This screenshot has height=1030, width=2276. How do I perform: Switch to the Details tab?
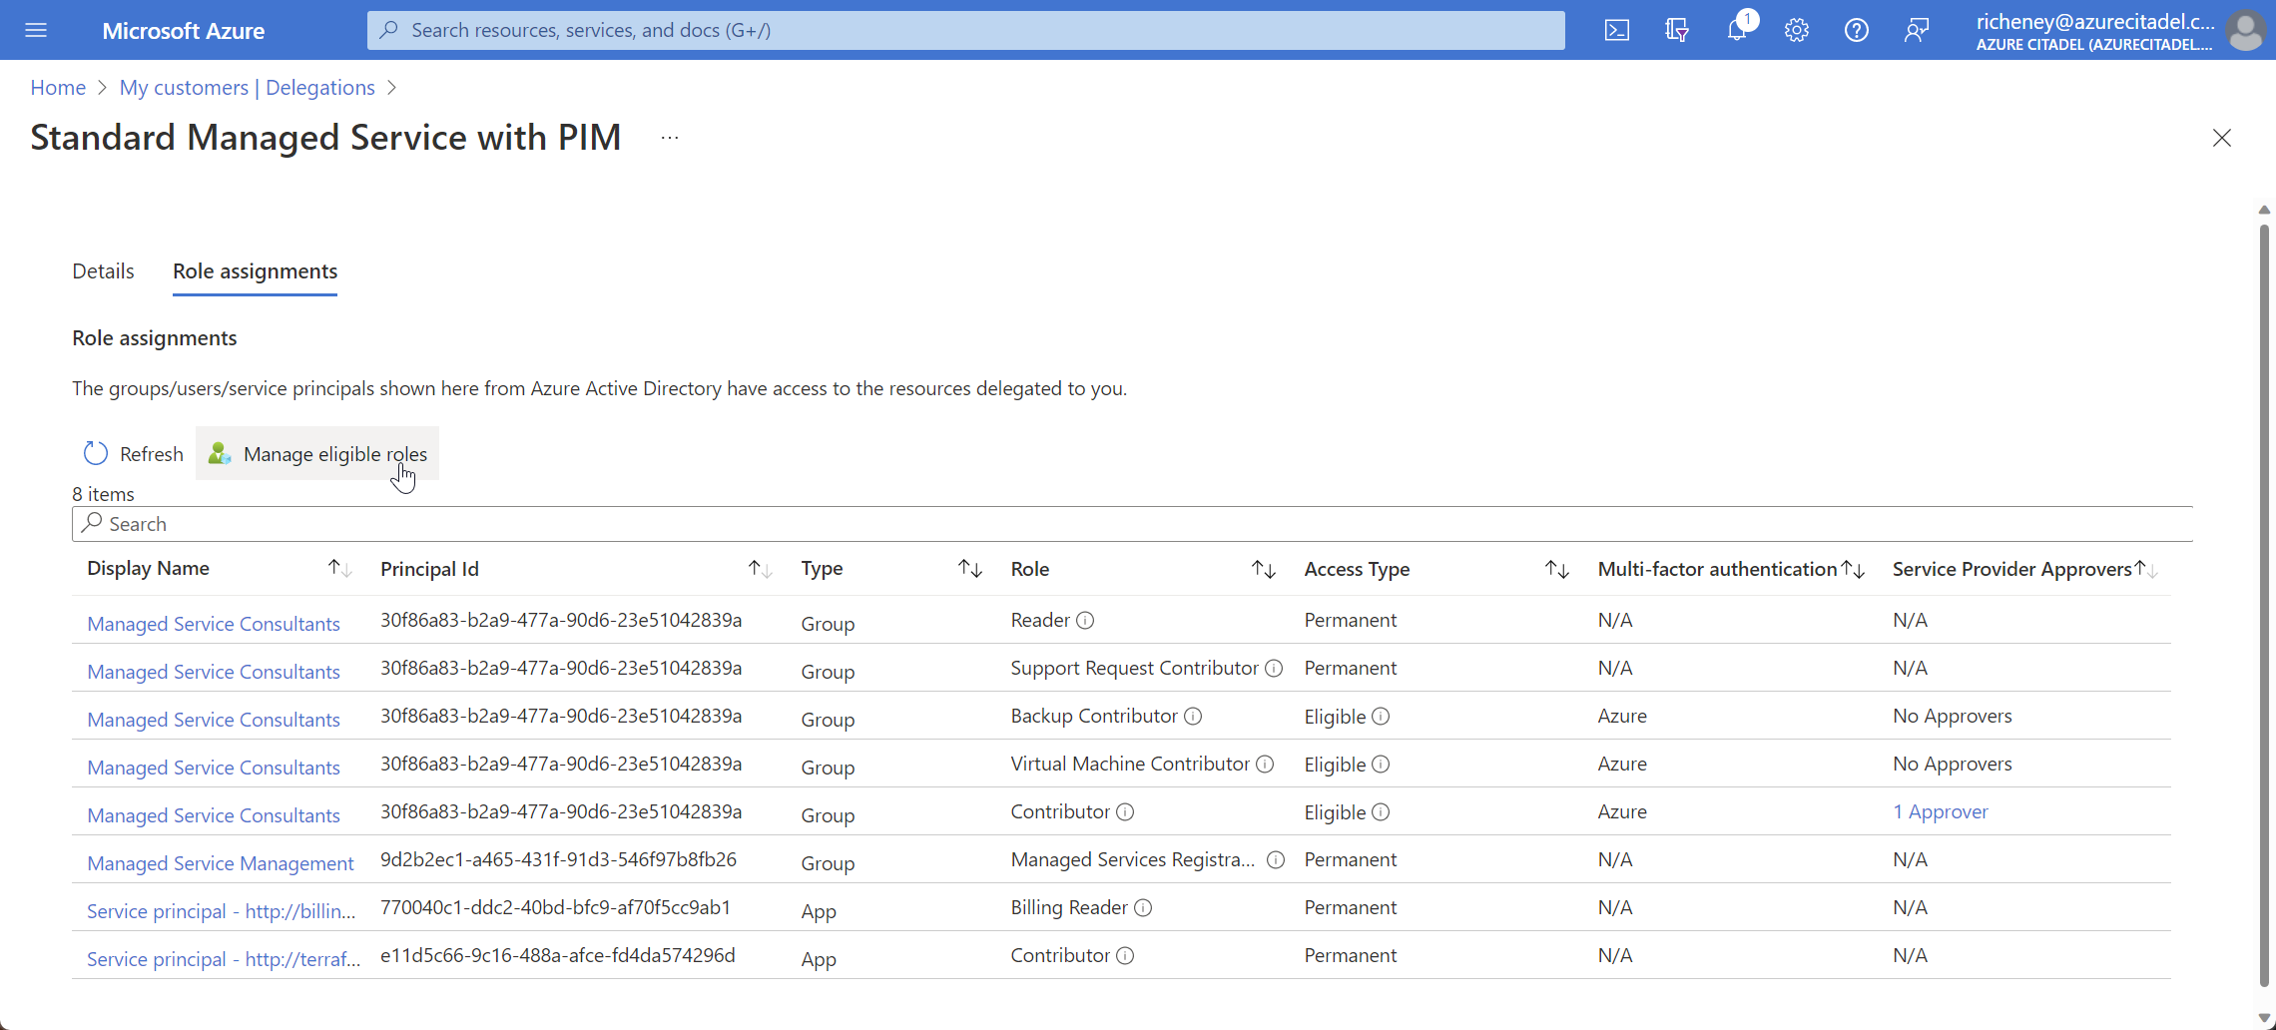(103, 270)
